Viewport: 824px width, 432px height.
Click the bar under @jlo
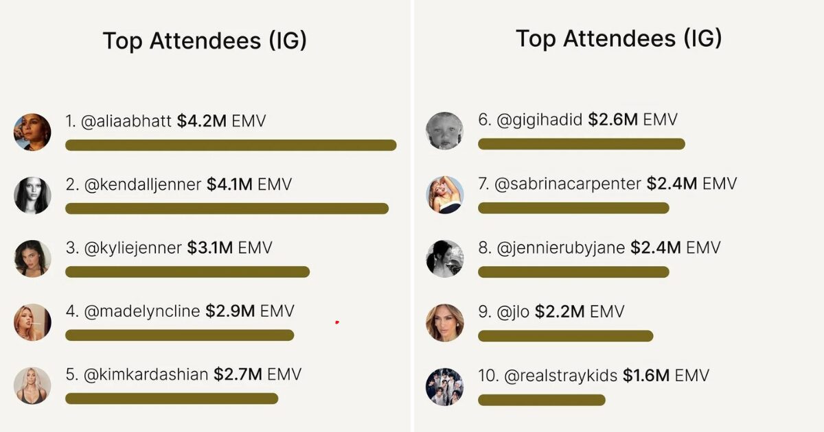tap(565, 336)
